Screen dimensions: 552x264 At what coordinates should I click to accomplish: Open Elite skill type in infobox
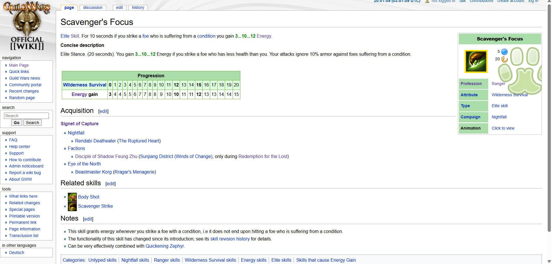499,106
